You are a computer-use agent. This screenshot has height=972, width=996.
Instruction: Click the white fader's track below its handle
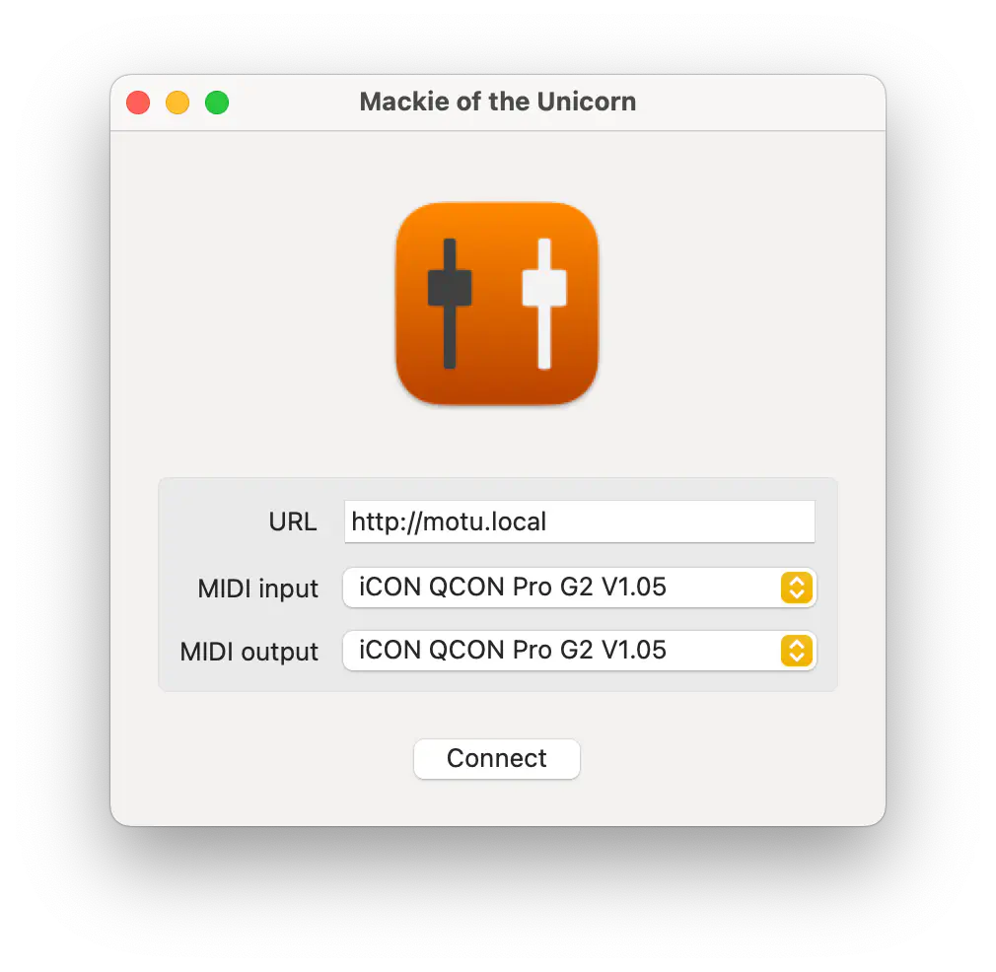click(544, 337)
